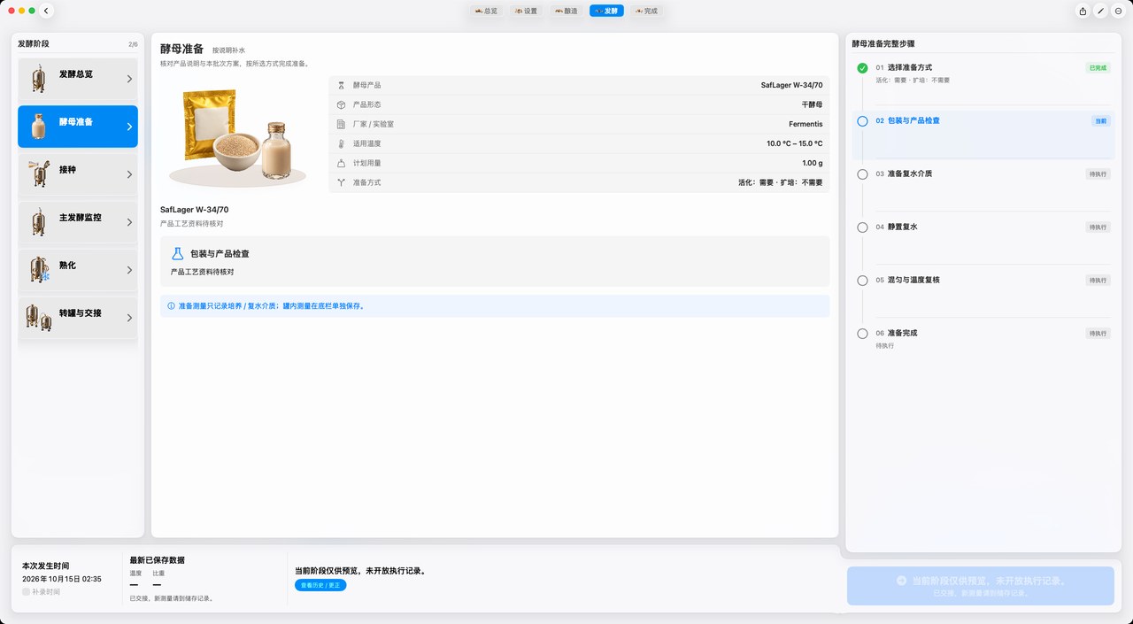This screenshot has width=1133, height=624.
Task: Click the scale icon on the 计划用量 row
Action: (341, 163)
